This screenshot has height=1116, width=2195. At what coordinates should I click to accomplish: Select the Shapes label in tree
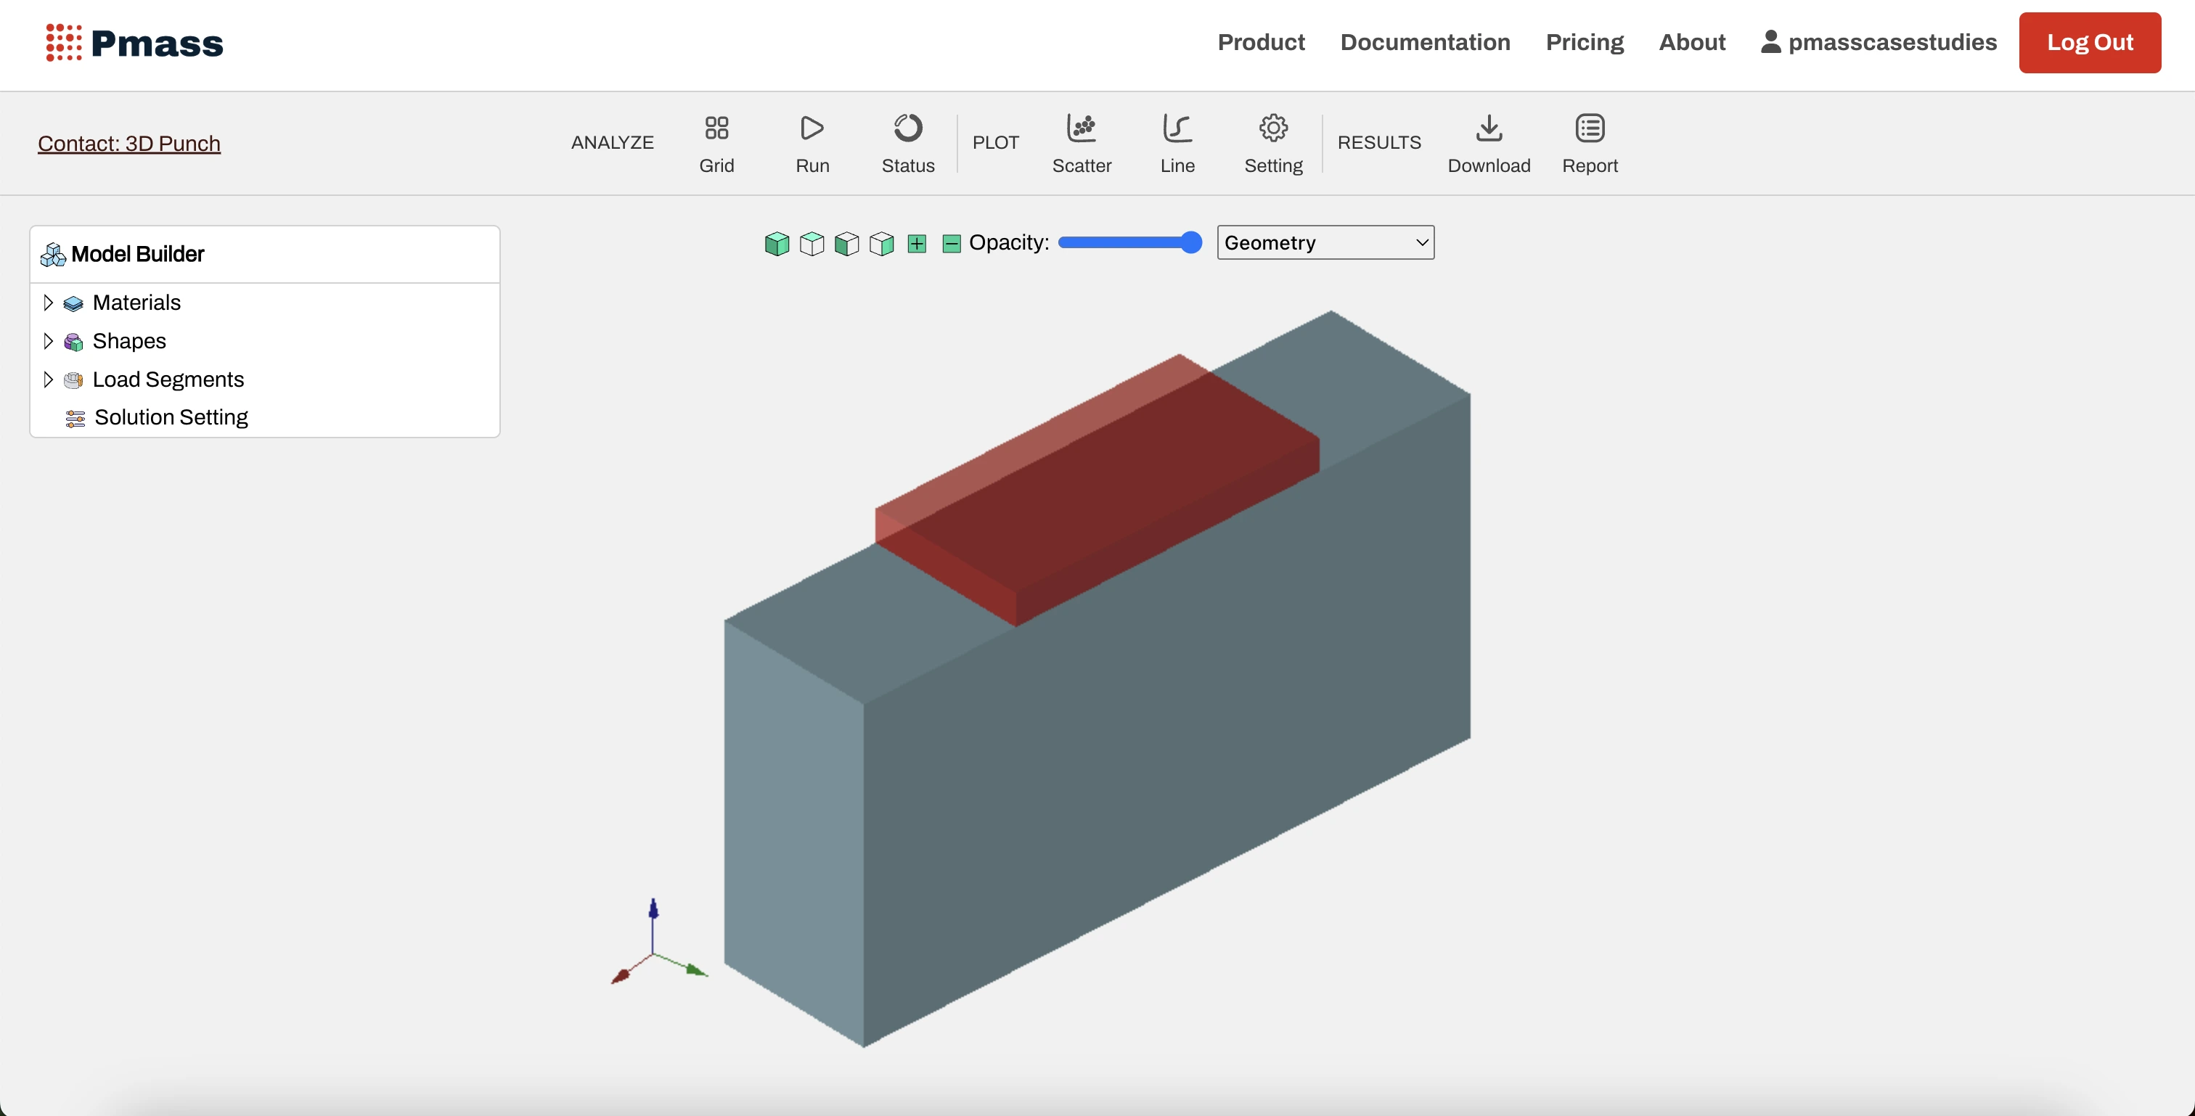click(128, 341)
